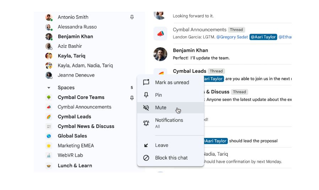This screenshot has height=190, width=319.
Task: Click Aziz Bashir's avatar icon
Action: pyautogui.click(x=49, y=46)
